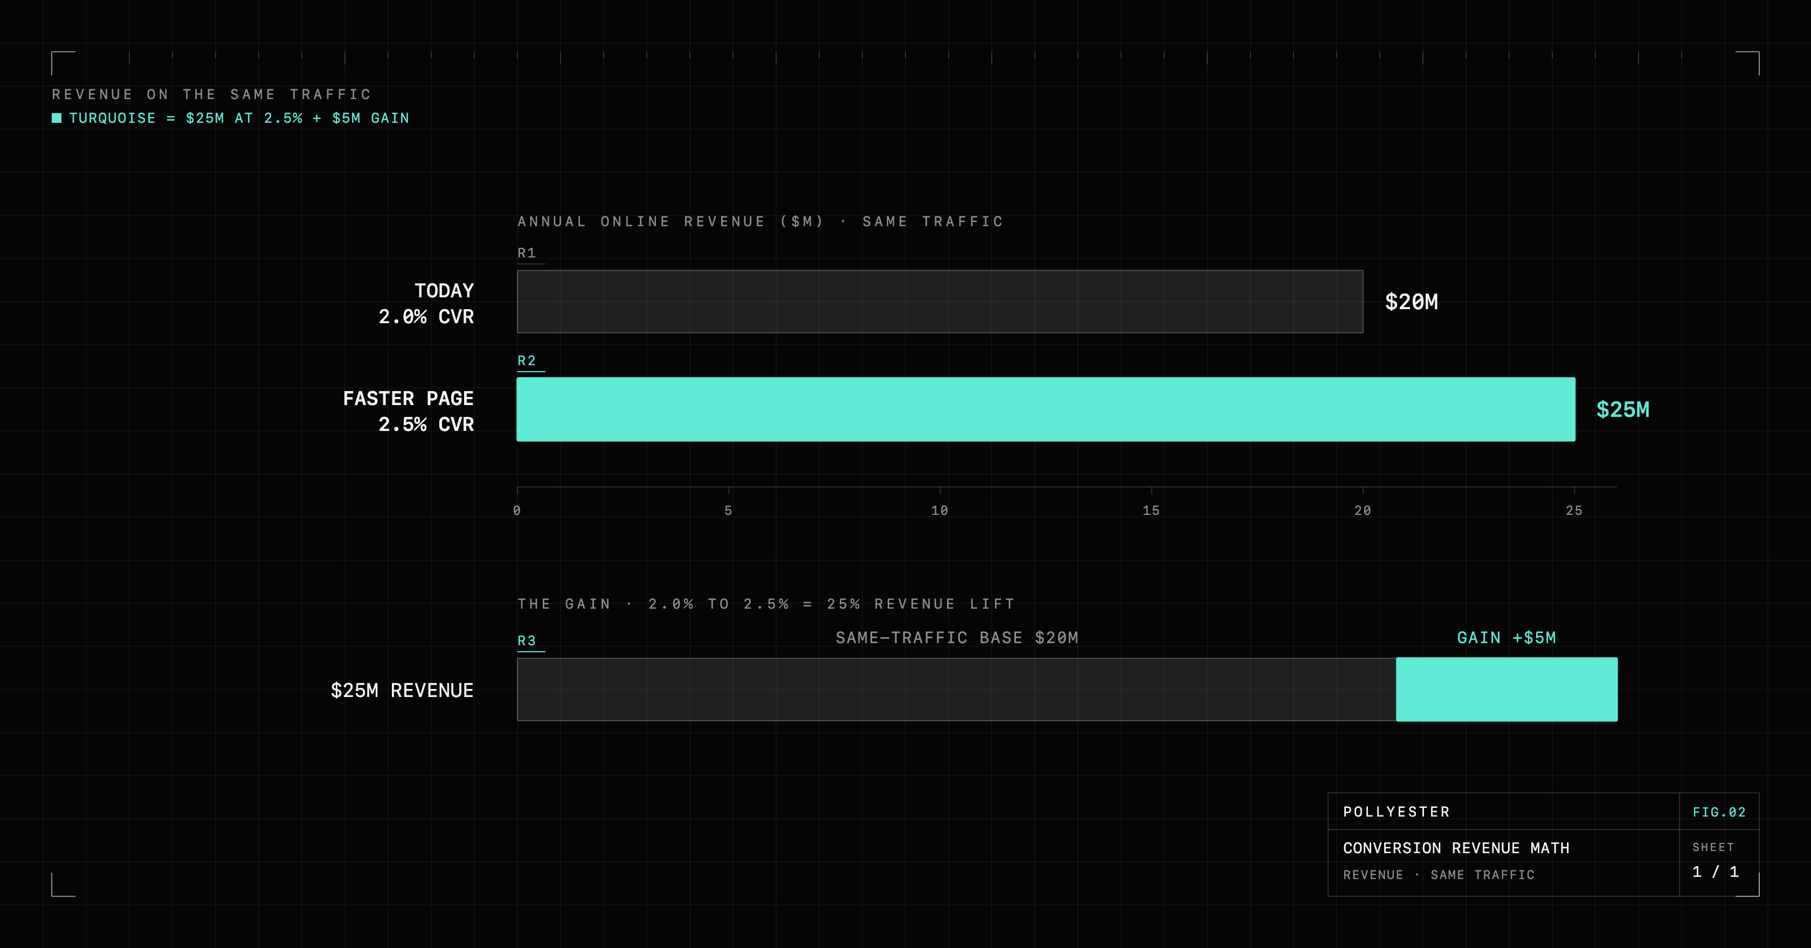1811x948 pixels.
Task: Click the FIG.02 label in title block
Action: pos(1719,812)
